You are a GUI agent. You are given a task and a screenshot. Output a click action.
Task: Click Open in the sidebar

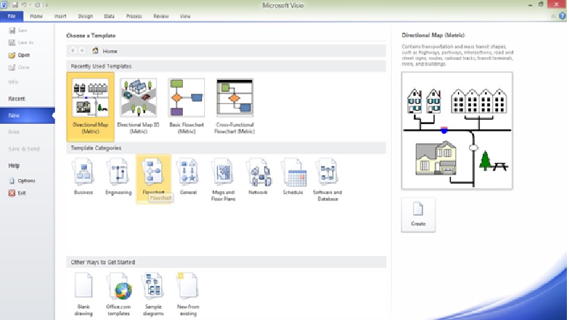[x=19, y=55]
